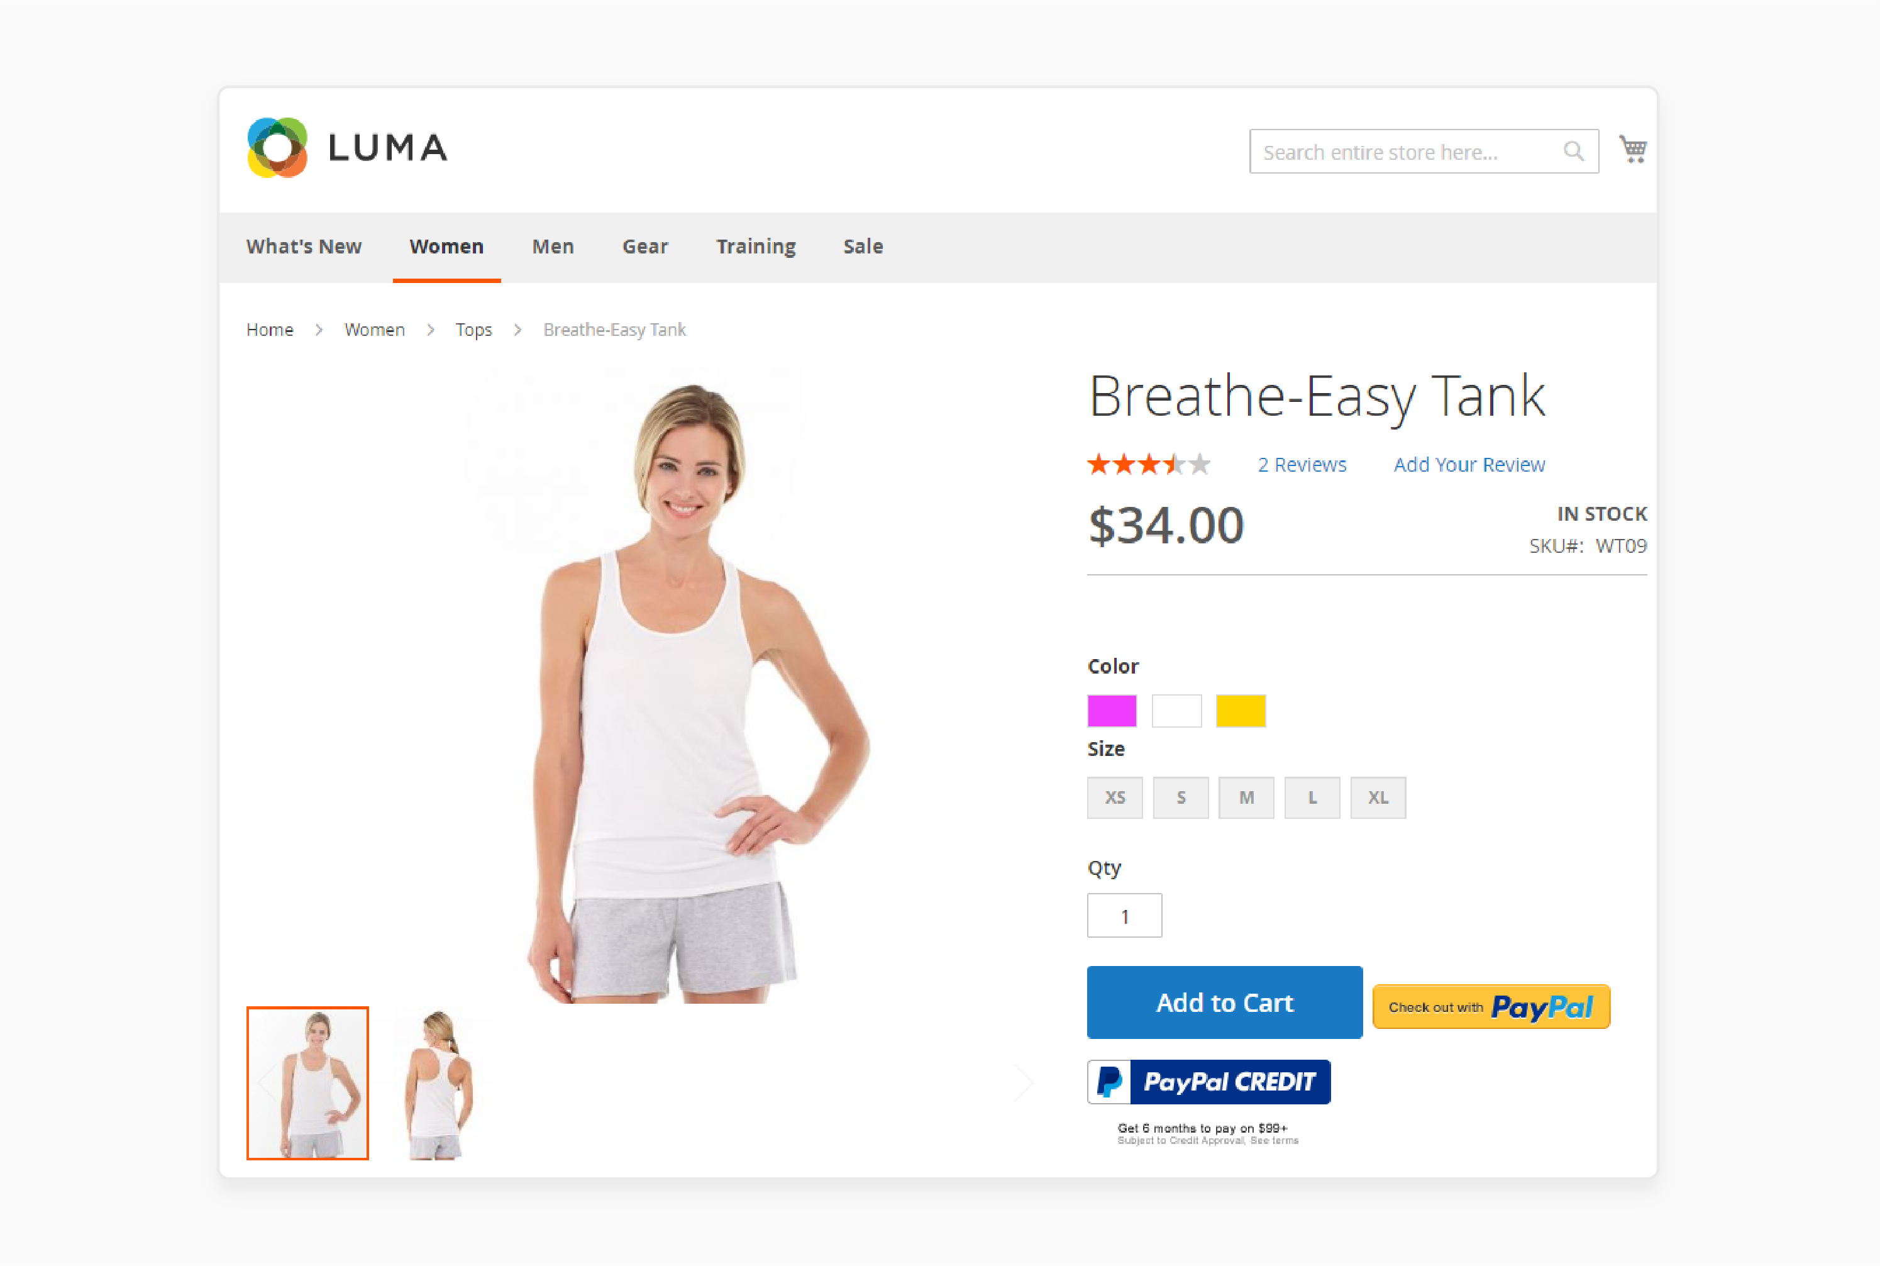
Task: Click the 2 Reviews link
Action: pyautogui.click(x=1301, y=464)
